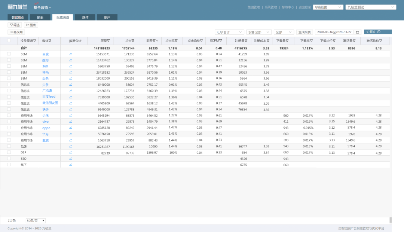The width and height of the screenshot is (404, 232).
Task: Click the 图表 chart button
Action: [31, 25]
